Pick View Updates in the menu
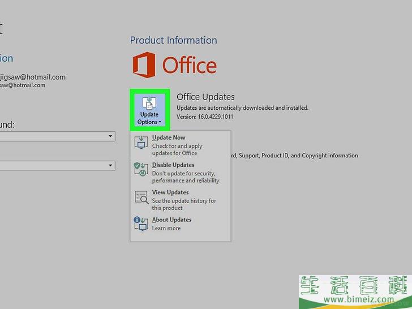This screenshot has width=412, height=309. tap(170, 192)
